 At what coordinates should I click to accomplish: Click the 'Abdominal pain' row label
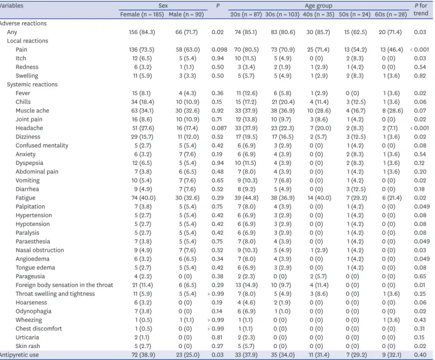pos(37,172)
